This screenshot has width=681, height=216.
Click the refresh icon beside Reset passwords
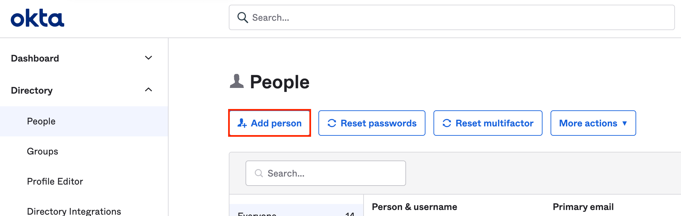click(332, 123)
